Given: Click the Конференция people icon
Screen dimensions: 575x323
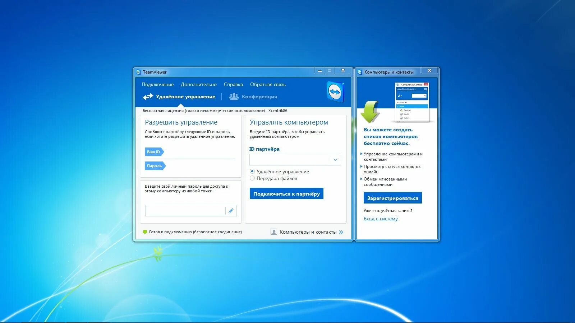Looking at the screenshot, I should point(234,97).
